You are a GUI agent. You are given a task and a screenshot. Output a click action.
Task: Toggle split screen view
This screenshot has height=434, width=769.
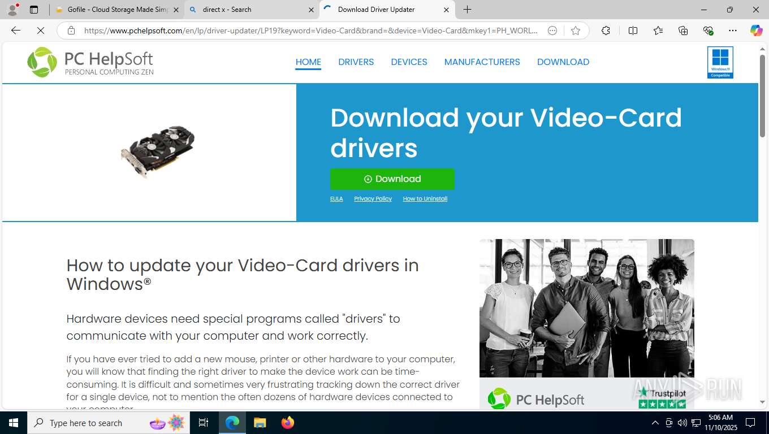point(633,31)
